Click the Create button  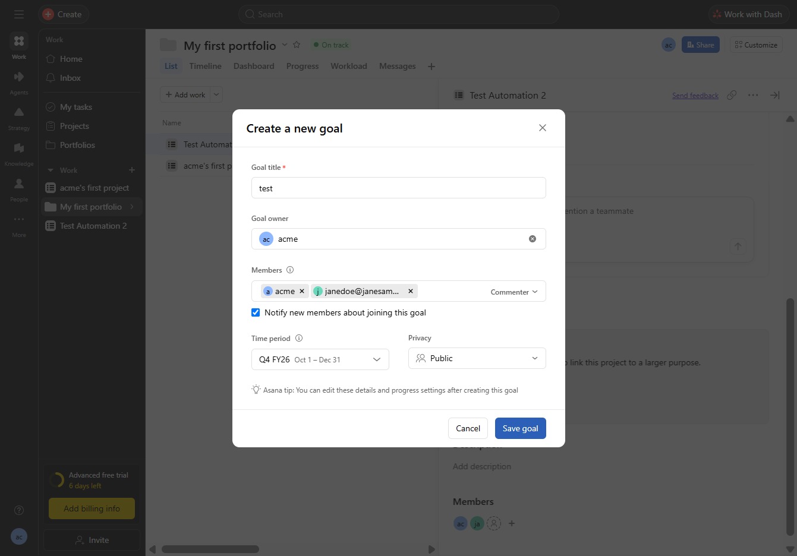pos(64,14)
